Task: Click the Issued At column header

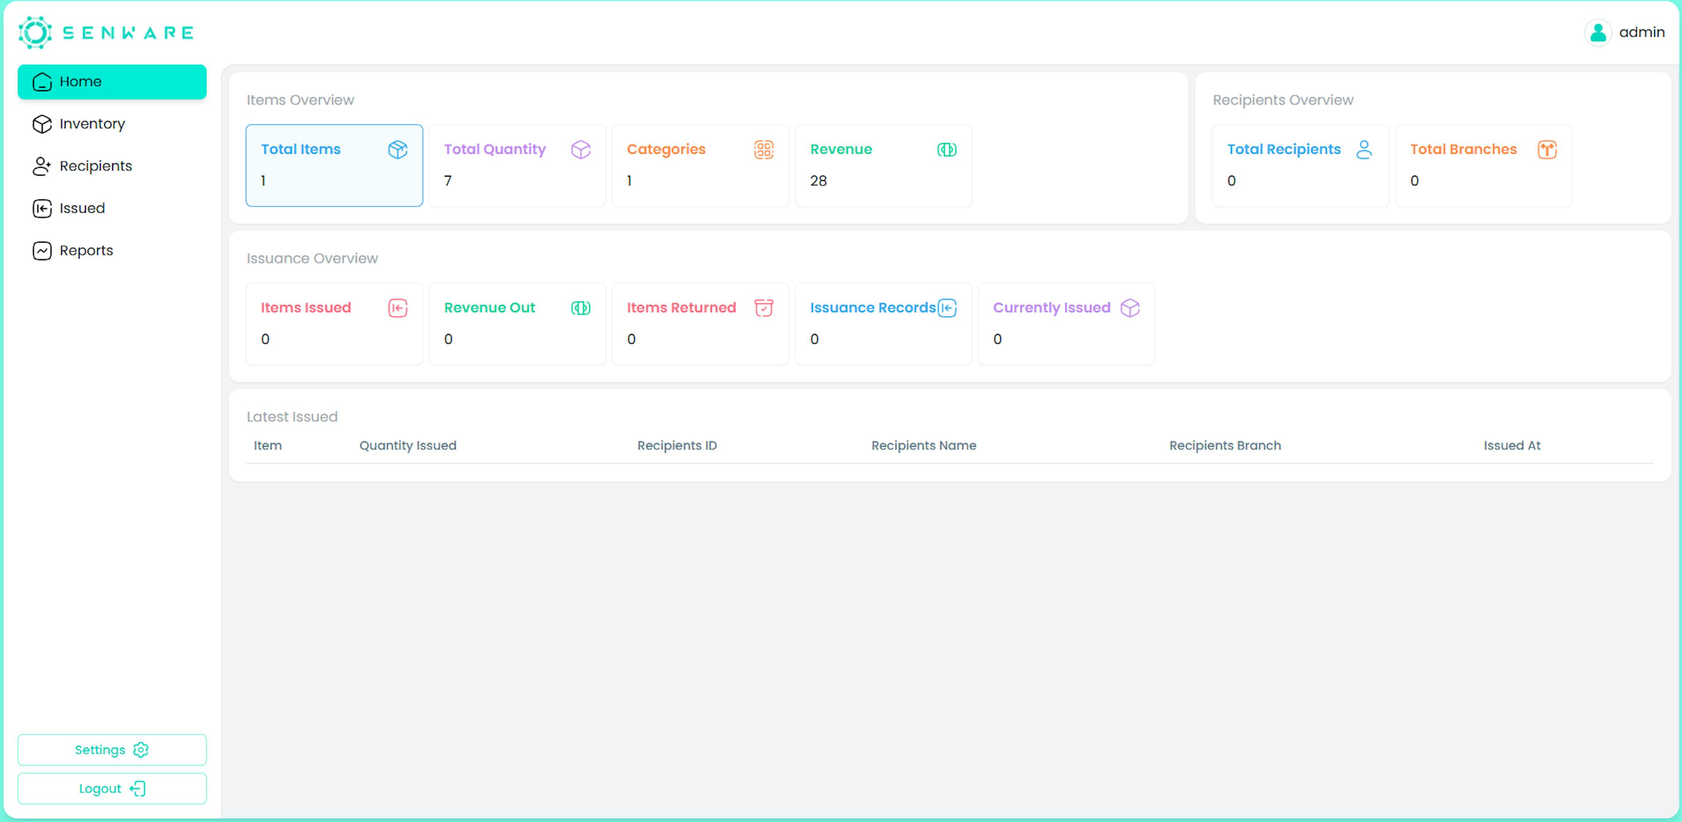Action: (x=1512, y=446)
